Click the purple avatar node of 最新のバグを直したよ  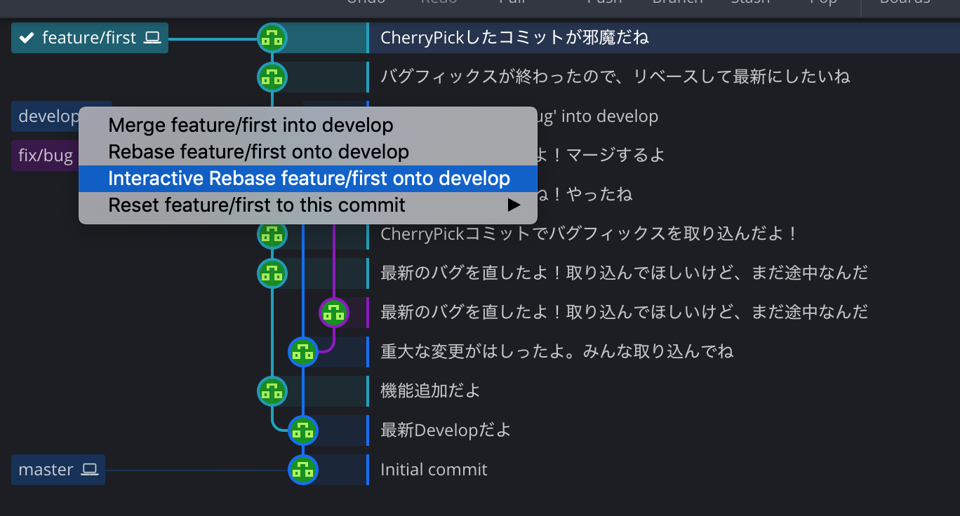point(334,313)
